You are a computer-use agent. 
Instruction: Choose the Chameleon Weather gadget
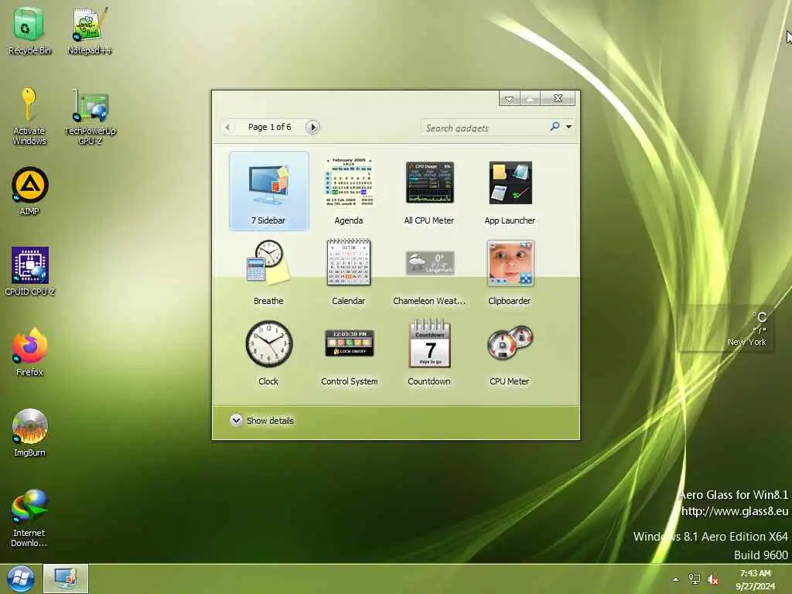point(429,277)
